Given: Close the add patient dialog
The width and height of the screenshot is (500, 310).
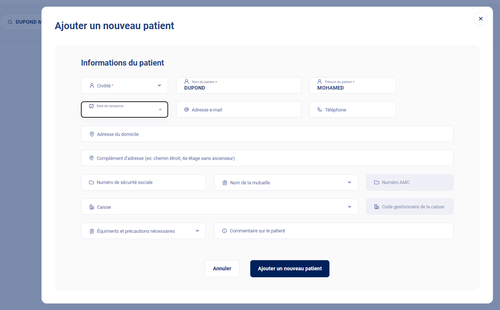Looking at the screenshot, I should point(480,19).
